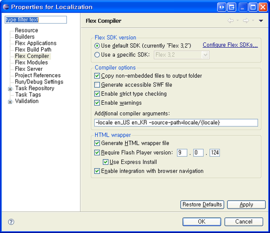Open the page view menu triangle
270x233 pixels.
(261, 21)
